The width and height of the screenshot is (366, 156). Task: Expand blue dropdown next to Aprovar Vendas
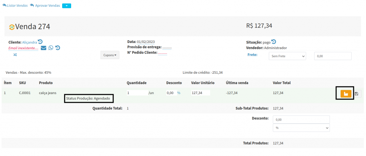pos(67,6)
